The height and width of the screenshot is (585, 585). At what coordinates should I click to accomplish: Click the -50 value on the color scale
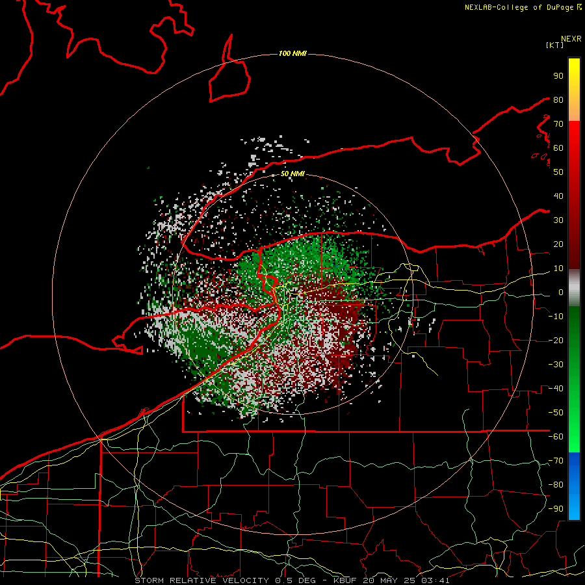(x=556, y=413)
